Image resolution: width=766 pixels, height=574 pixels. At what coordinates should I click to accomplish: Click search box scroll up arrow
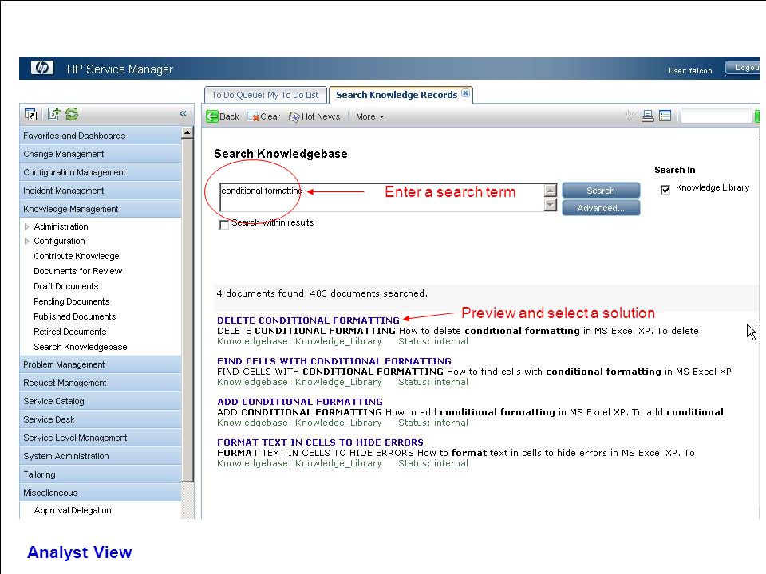(x=551, y=191)
